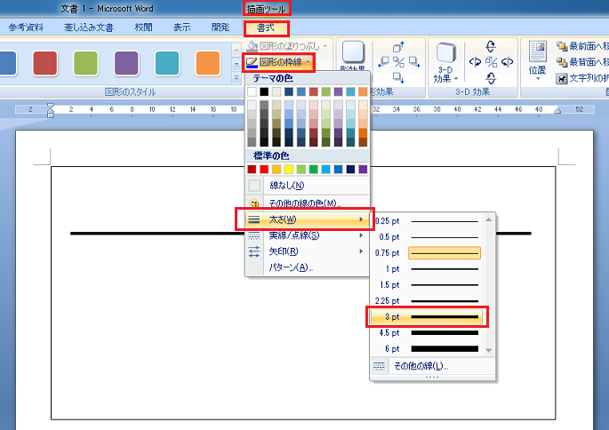The width and height of the screenshot is (609, 430).
Task: Pick the orange shape style
Action: [x=207, y=63]
